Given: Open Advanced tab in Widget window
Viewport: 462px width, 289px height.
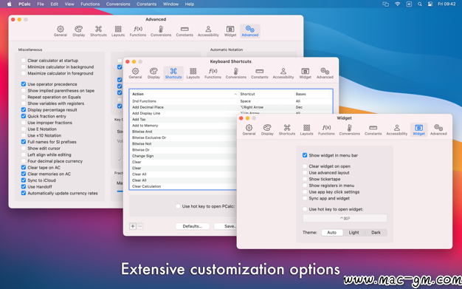Looking at the screenshot, I should 438,130.
